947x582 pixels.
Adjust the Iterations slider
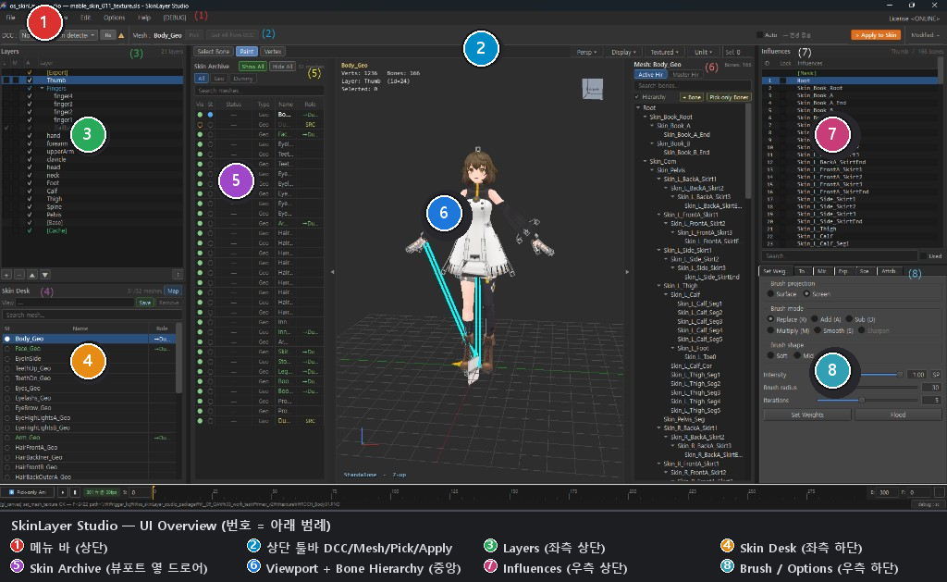pyautogui.click(x=867, y=400)
